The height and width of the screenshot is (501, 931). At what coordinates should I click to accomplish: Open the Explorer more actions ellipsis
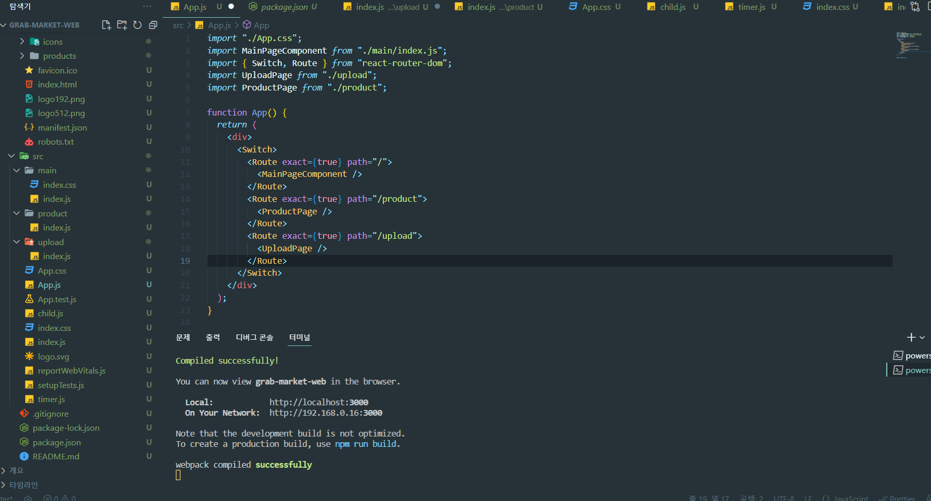(147, 6)
